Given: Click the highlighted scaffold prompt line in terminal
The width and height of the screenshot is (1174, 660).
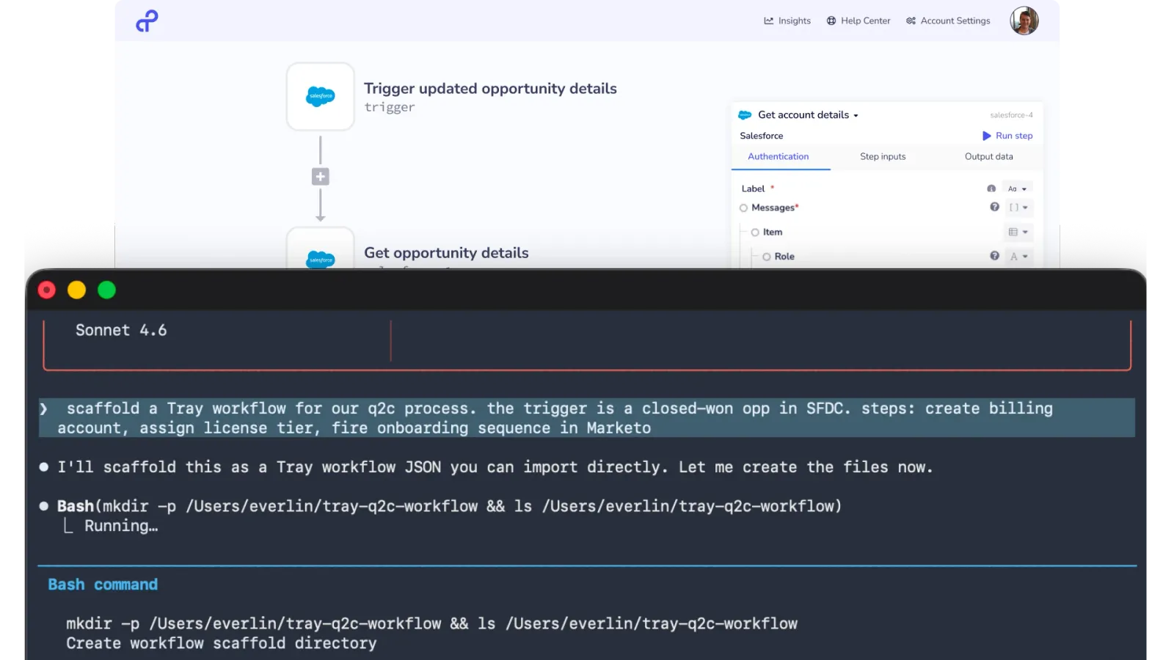Looking at the screenshot, I should click(x=587, y=418).
